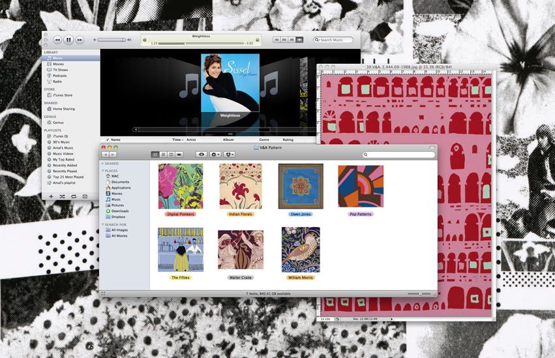Click the Cover Flow scrollbar left arrow
The width and height of the screenshot is (555, 358).
click(135, 130)
